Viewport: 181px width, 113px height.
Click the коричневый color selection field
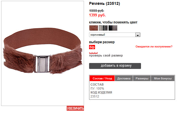(x=115, y=35)
